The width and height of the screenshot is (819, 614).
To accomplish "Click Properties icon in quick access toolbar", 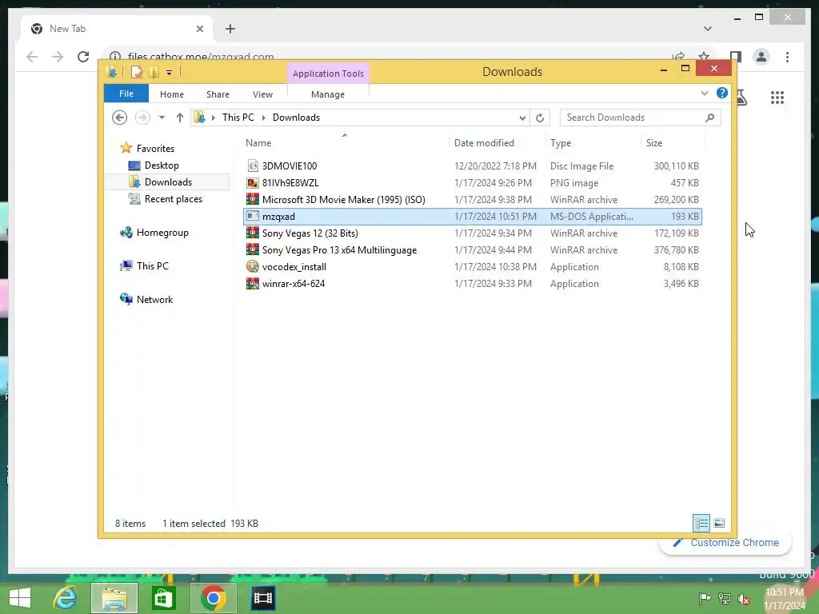I will [x=136, y=72].
